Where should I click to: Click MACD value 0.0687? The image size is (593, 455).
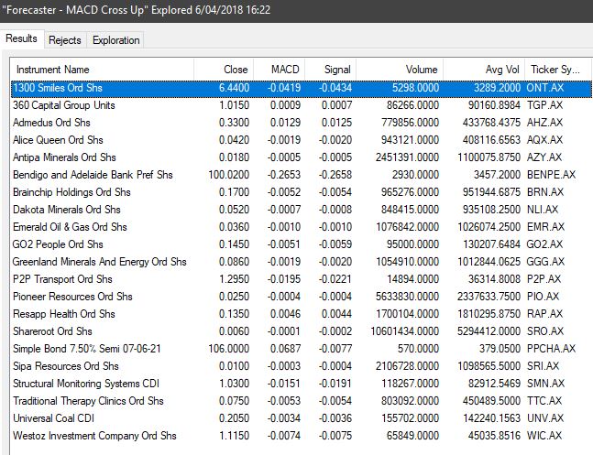tap(286, 349)
